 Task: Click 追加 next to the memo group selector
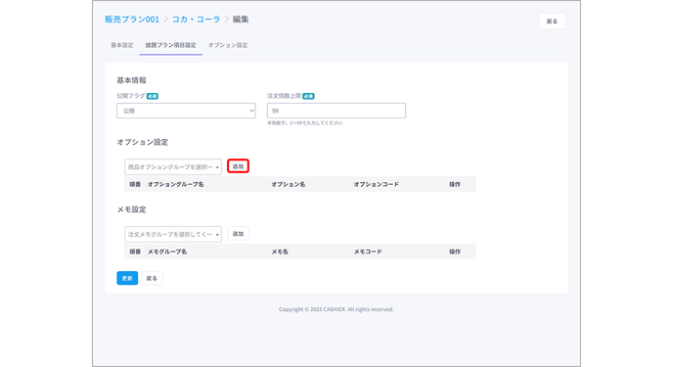(239, 234)
